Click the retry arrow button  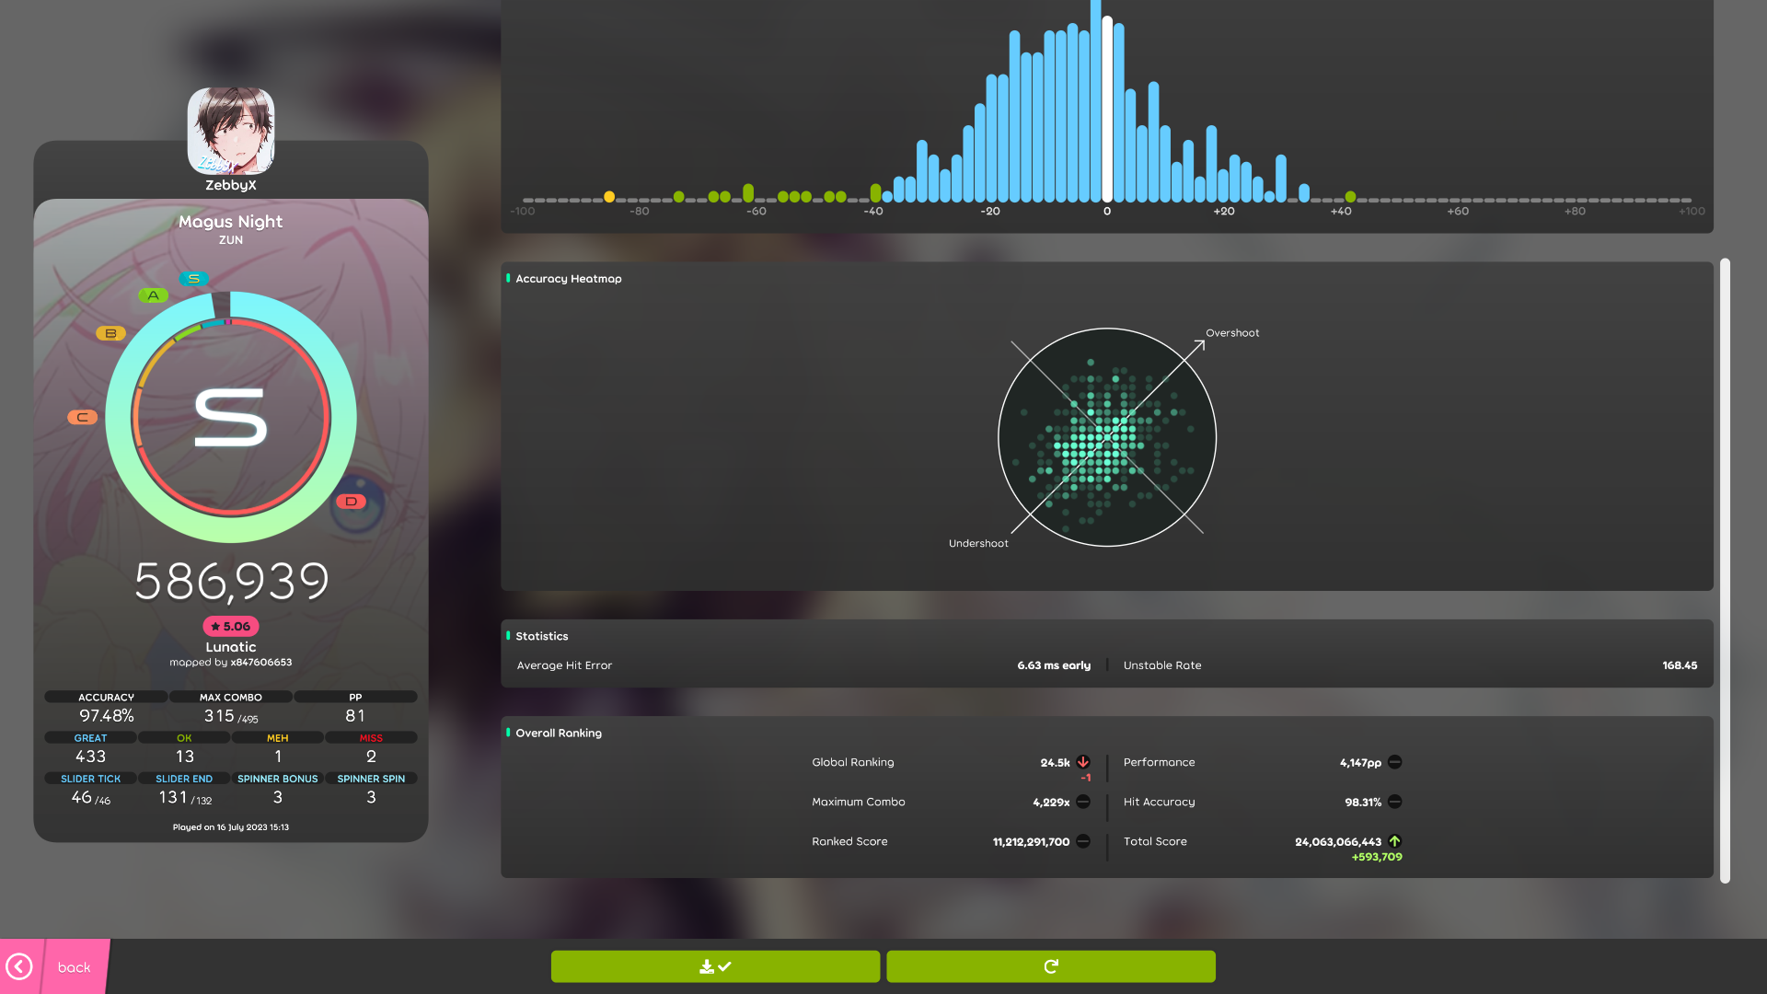coord(1050,966)
